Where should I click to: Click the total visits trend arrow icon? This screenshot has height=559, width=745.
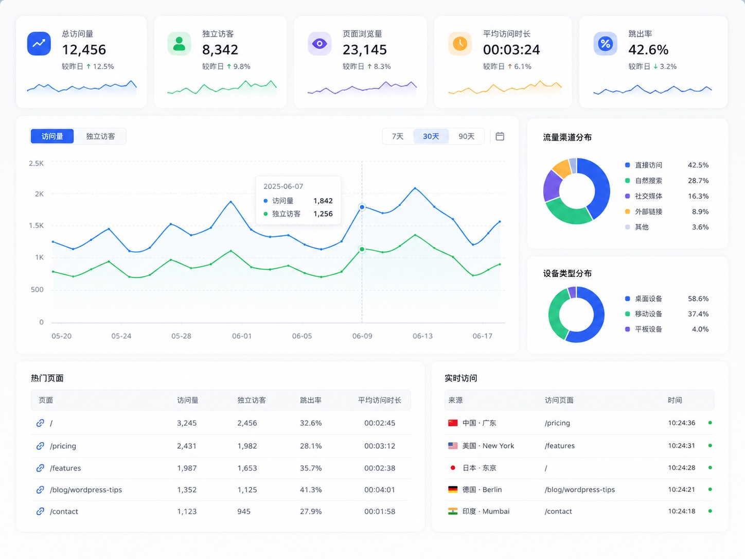click(39, 44)
